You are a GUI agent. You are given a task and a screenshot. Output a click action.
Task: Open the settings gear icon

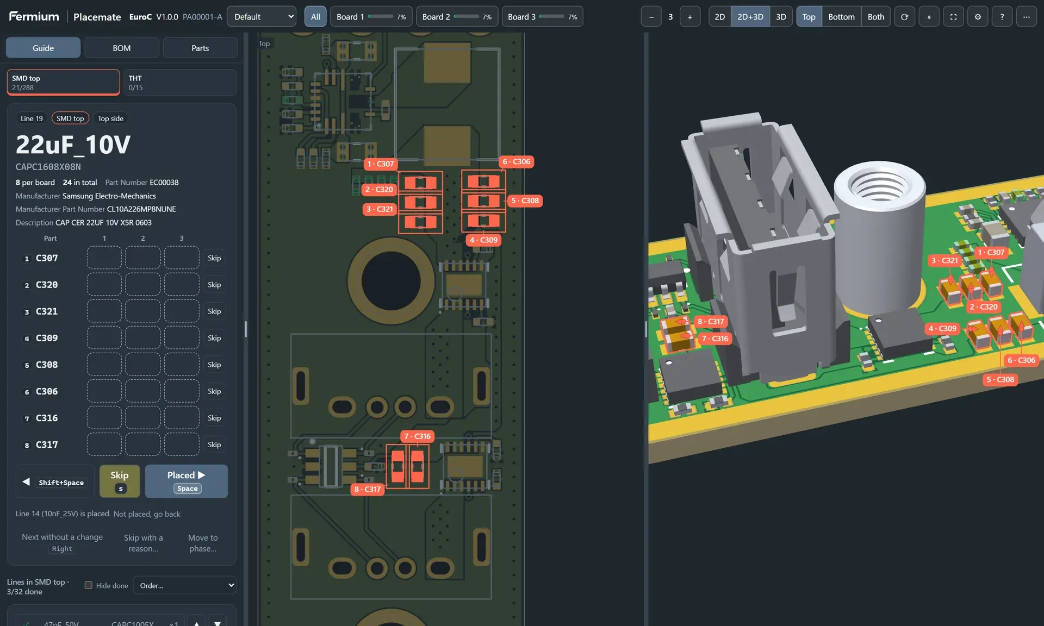[978, 17]
